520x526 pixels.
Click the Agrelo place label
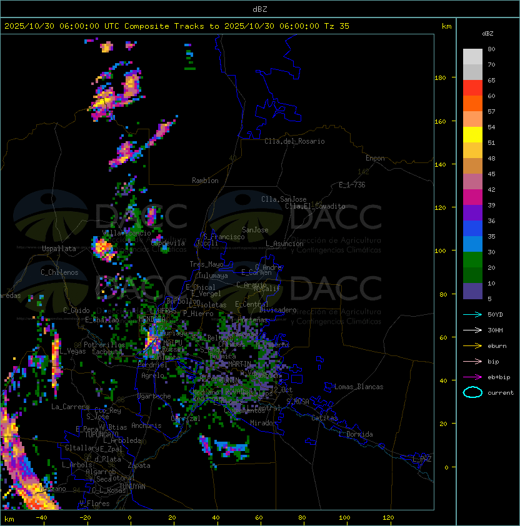coord(152,375)
